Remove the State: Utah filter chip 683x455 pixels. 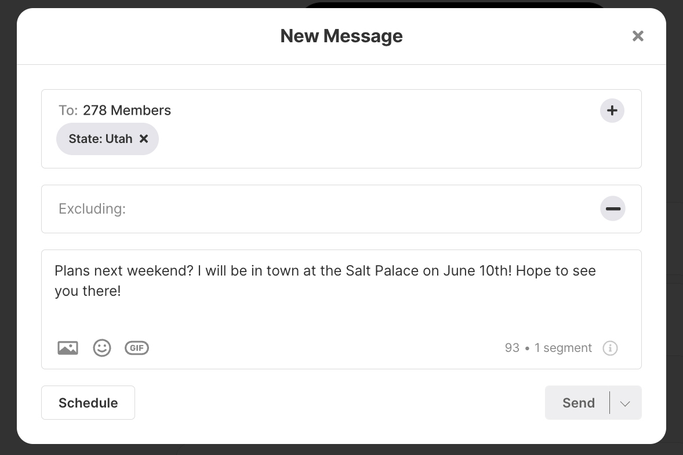(x=144, y=139)
